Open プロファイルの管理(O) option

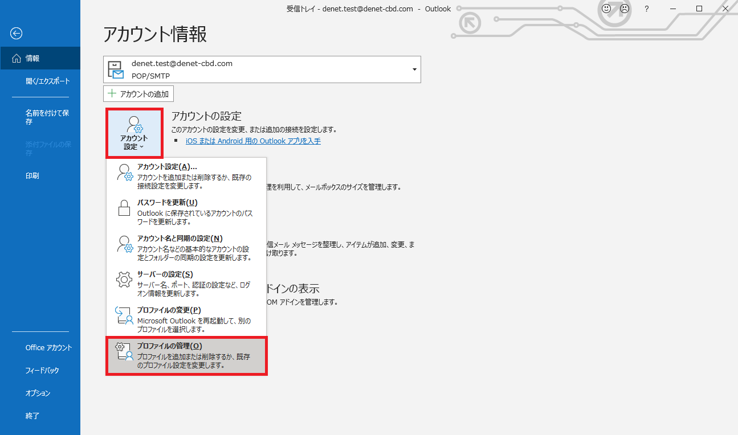(x=187, y=356)
